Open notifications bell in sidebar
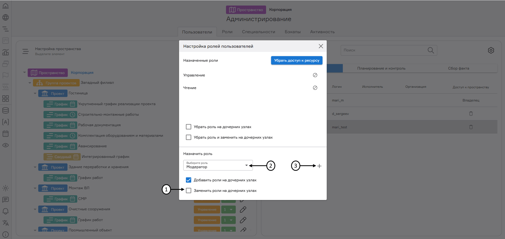The image size is (505, 239). [6, 211]
